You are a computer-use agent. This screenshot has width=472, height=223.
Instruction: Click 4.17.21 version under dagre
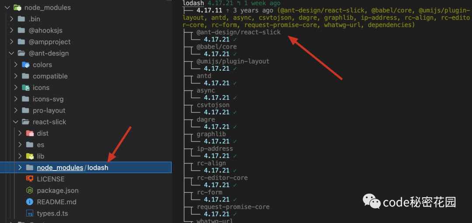[x=217, y=127]
